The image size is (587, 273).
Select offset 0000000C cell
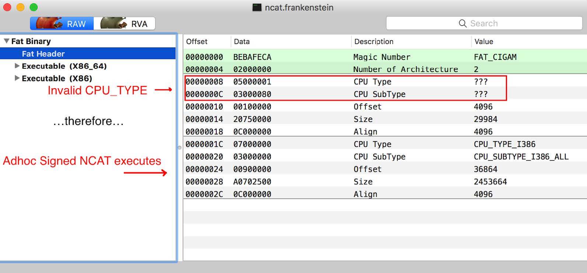pyautogui.click(x=204, y=94)
